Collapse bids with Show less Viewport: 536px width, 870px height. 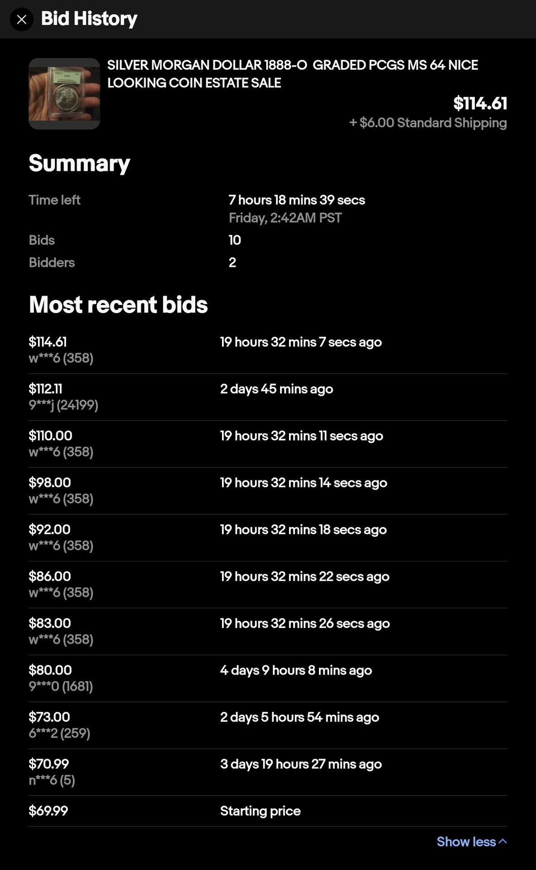pyautogui.click(x=472, y=841)
